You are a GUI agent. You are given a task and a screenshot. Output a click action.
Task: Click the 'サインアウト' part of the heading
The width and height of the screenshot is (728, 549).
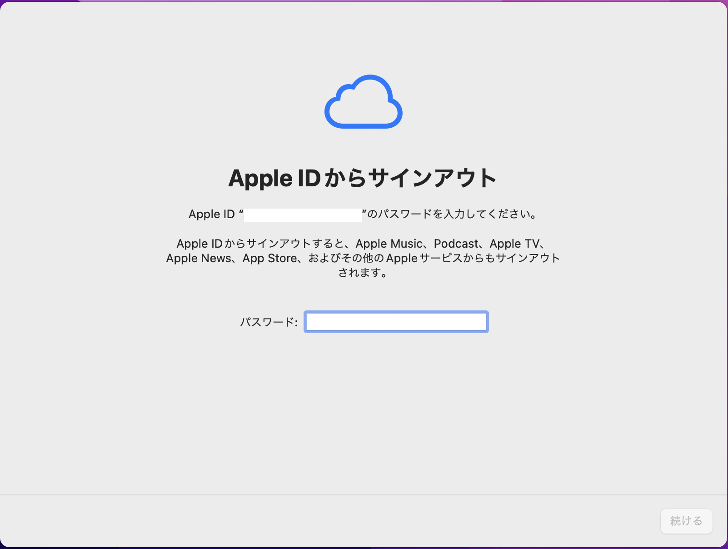pos(432,178)
